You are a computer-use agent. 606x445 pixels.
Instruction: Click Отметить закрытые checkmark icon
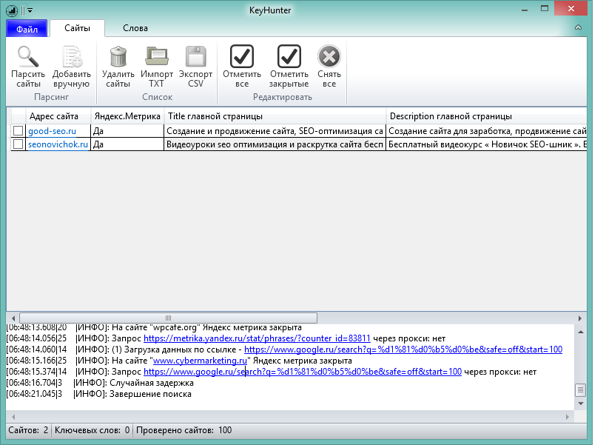[x=289, y=58]
